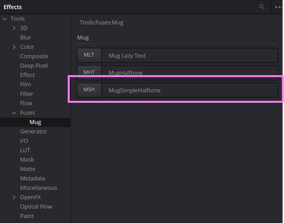Screen dimensions: 284x223
Task: Open the Miscellaneous category
Action: (39, 188)
